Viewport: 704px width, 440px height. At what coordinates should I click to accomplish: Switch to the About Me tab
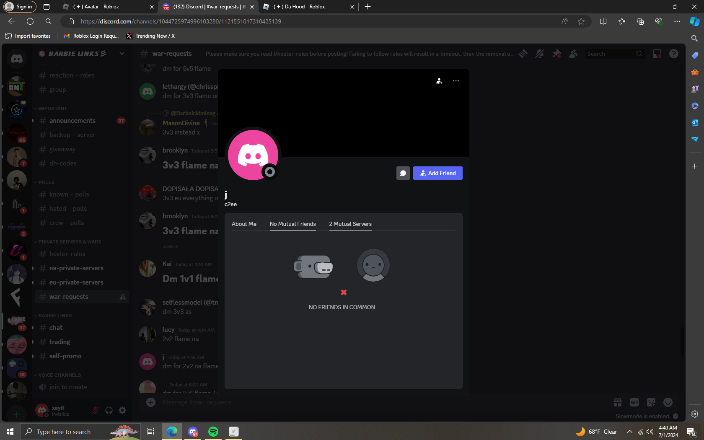coord(244,224)
